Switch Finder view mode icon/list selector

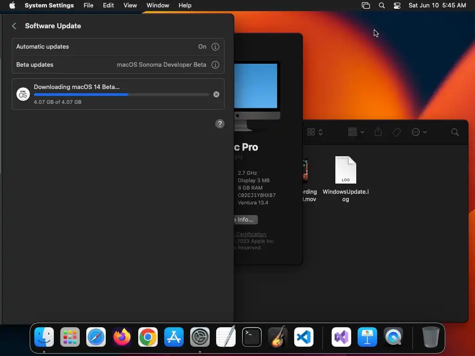click(315, 132)
